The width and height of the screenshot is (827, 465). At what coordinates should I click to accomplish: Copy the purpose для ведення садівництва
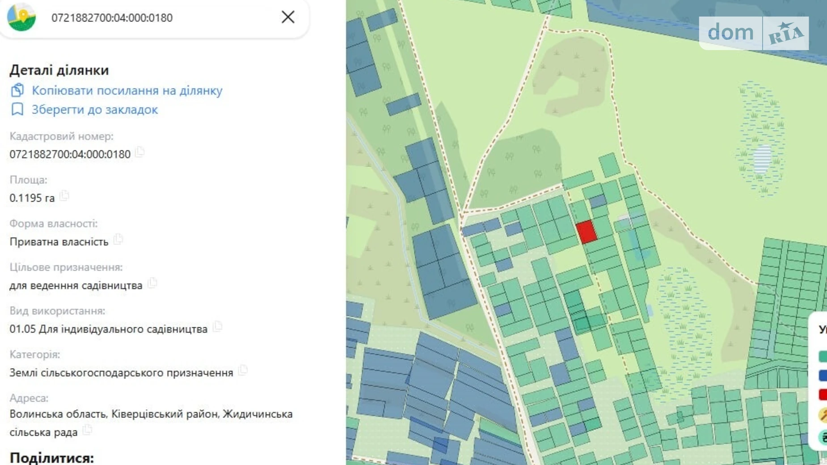152,283
